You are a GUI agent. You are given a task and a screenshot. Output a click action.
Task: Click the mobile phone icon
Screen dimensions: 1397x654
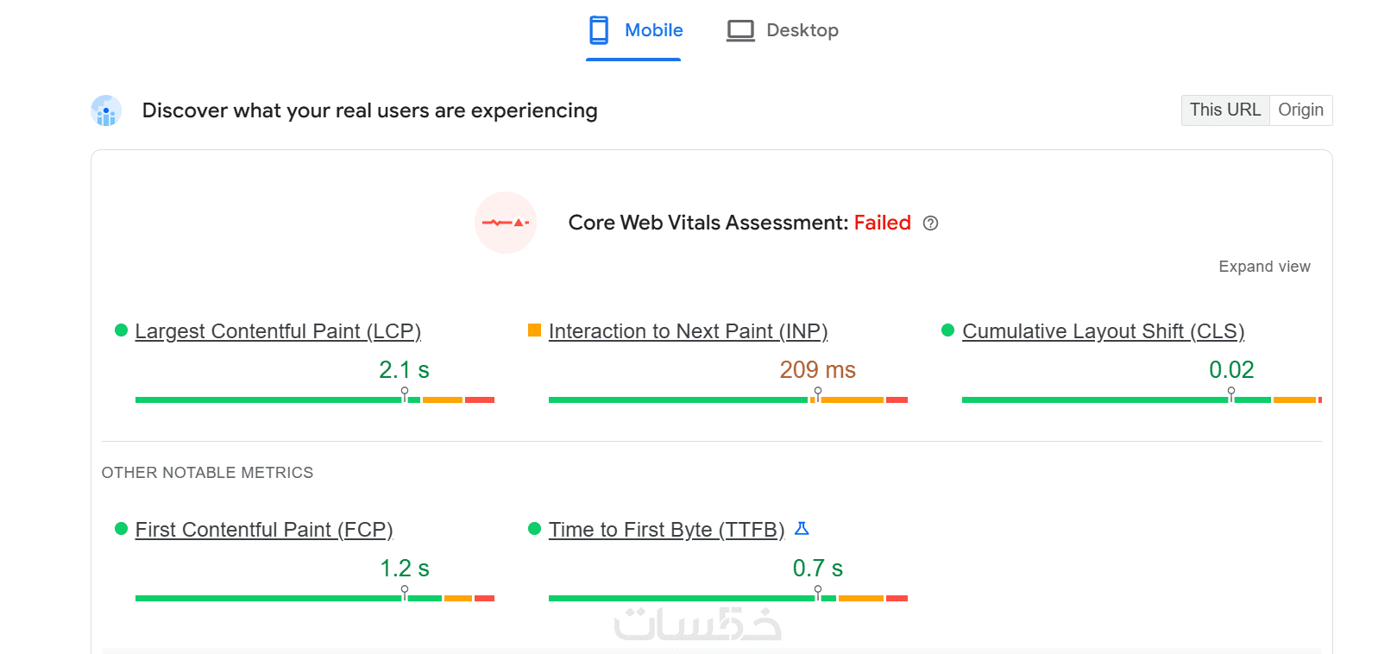pos(599,30)
